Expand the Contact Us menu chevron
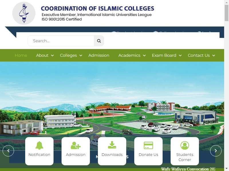This screenshot has width=229, height=171. click(214, 55)
